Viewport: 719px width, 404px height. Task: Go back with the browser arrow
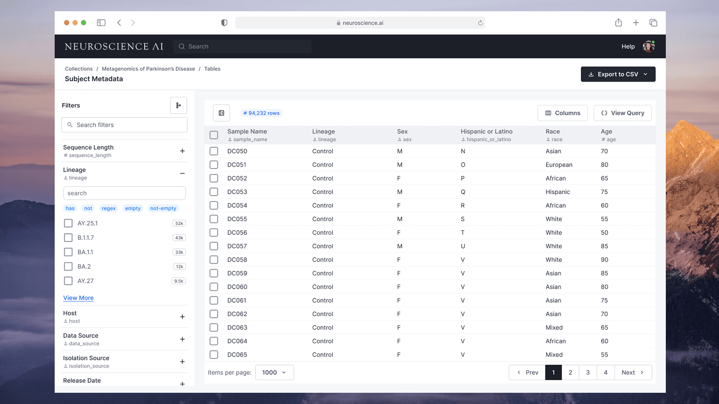tap(119, 23)
